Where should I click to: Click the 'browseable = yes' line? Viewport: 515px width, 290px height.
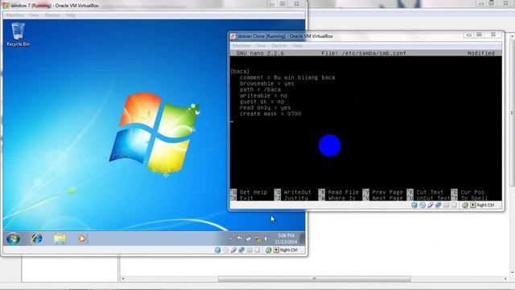(267, 84)
